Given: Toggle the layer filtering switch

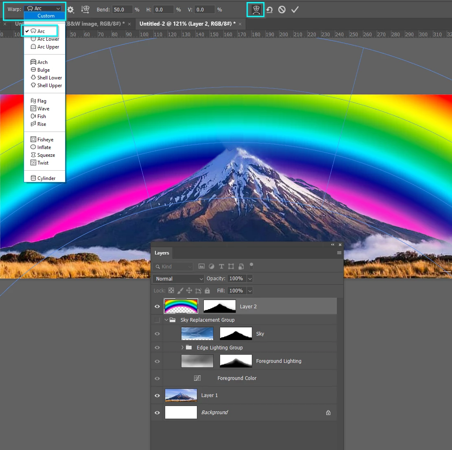Looking at the screenshot, I should pos(251,266).
